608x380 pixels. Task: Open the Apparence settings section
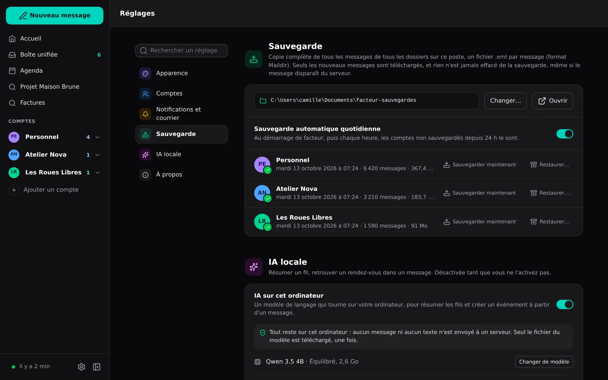181,73
